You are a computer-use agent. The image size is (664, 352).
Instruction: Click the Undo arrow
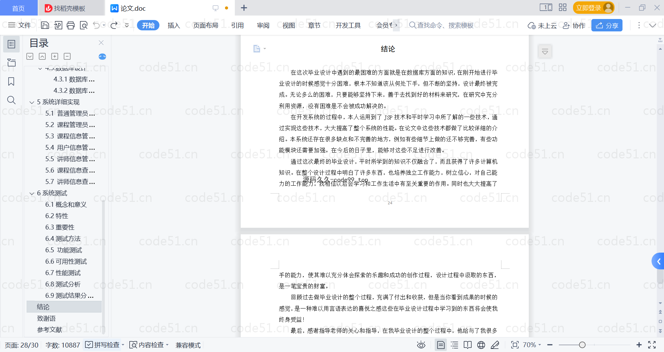tap(96, 25)
